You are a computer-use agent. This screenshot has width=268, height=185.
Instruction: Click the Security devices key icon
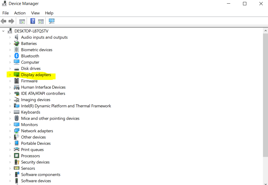point(17,162)
